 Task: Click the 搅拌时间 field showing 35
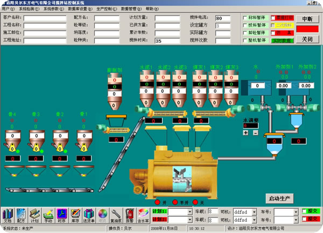point(167,40)
